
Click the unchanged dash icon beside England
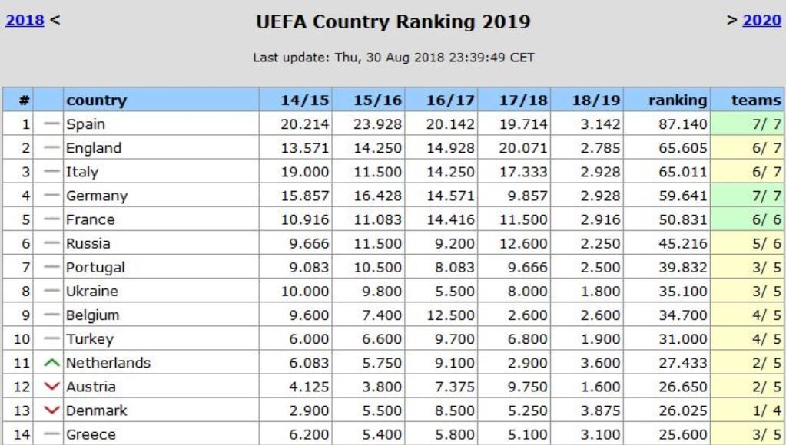point(52,148)
